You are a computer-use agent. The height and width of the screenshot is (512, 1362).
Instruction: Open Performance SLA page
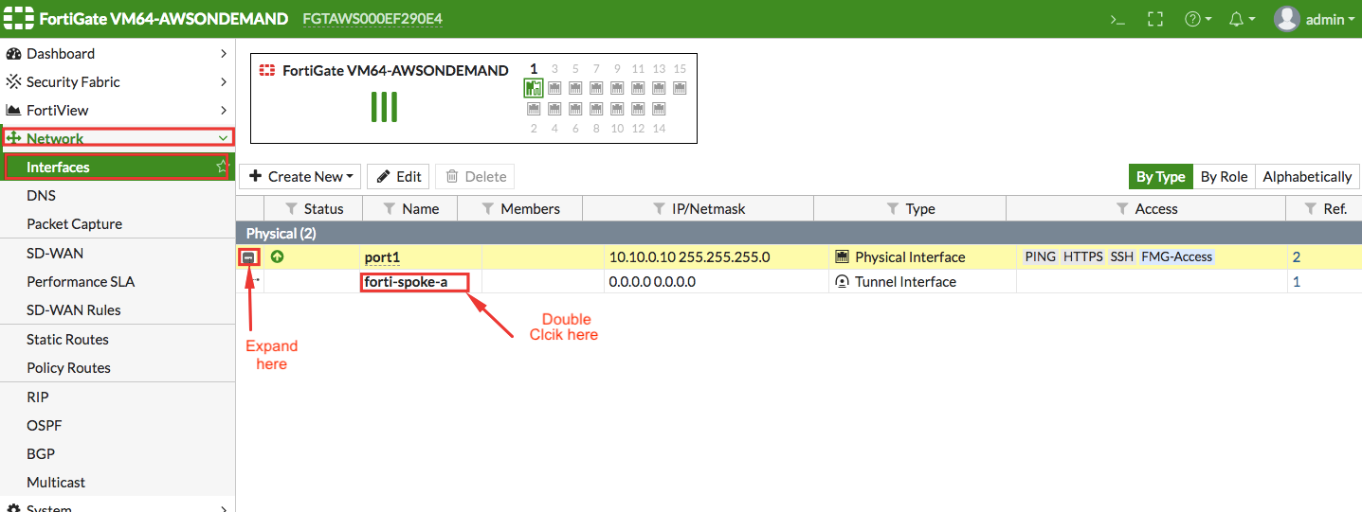tap(118, 281)
